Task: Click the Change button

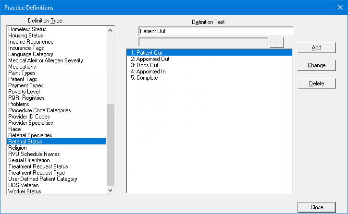Action: (x=316, y=65)
